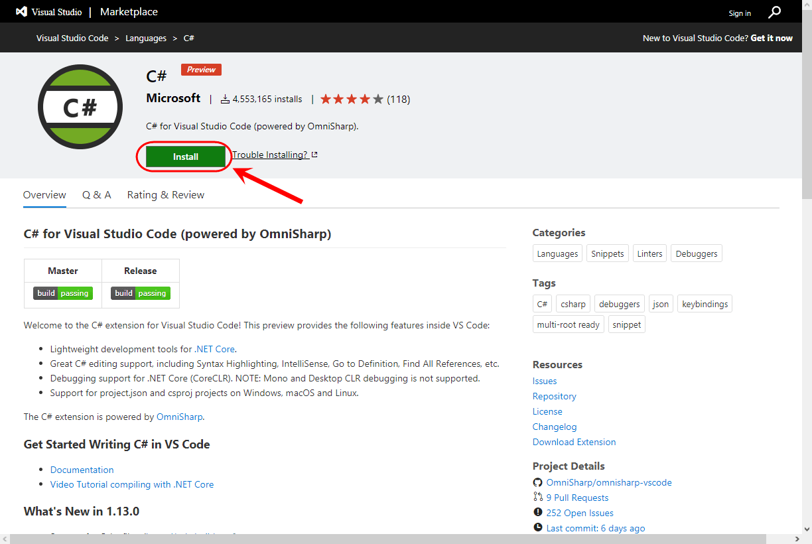Open 9 Pull Requests link
Viewport: 812px width, 544px height.
577,498
